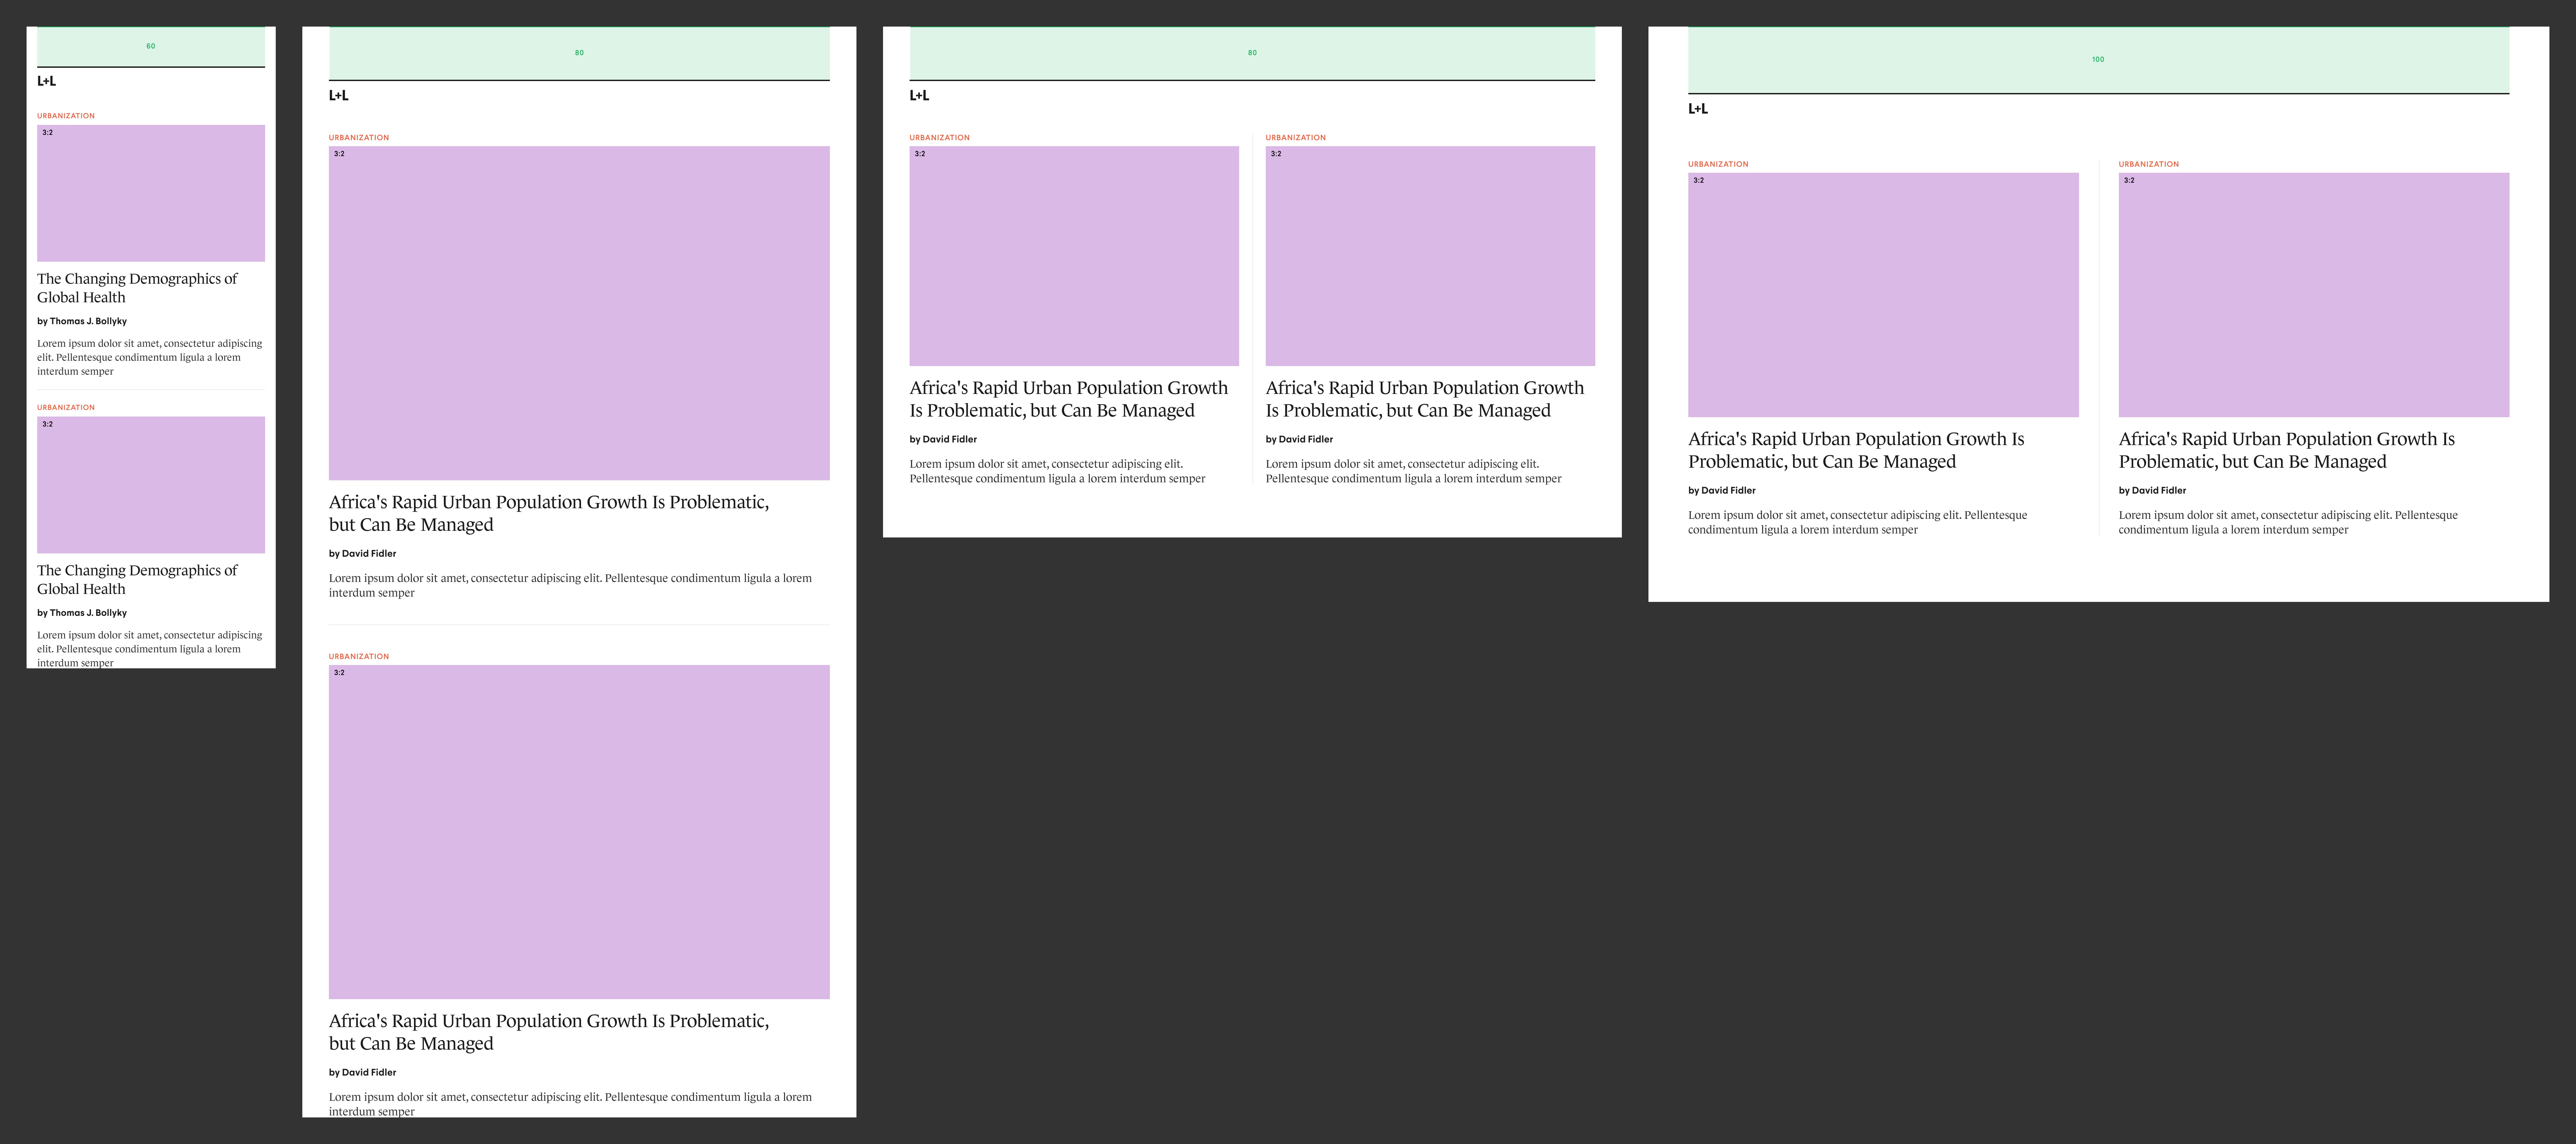2576x1144 pixels.
Task: Click right card's URBANIZATION tag in 100-spacer artboard
Action: (x=2149, y=164)
